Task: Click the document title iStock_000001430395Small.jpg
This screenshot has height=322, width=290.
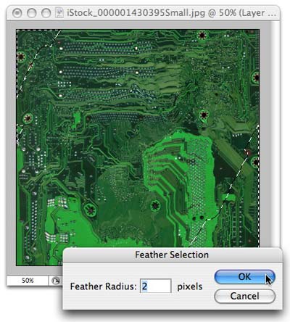Action: coord(136,13)
